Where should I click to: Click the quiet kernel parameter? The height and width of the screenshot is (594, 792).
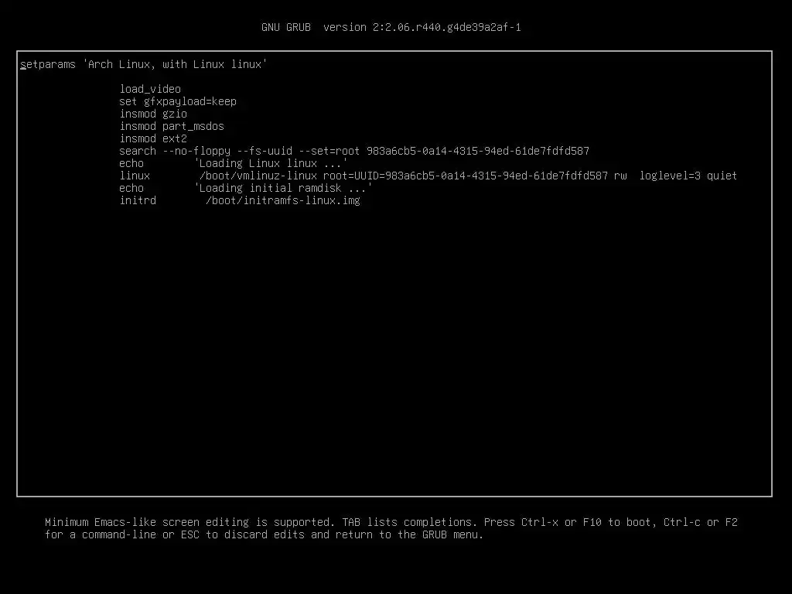tap(722, 176)
